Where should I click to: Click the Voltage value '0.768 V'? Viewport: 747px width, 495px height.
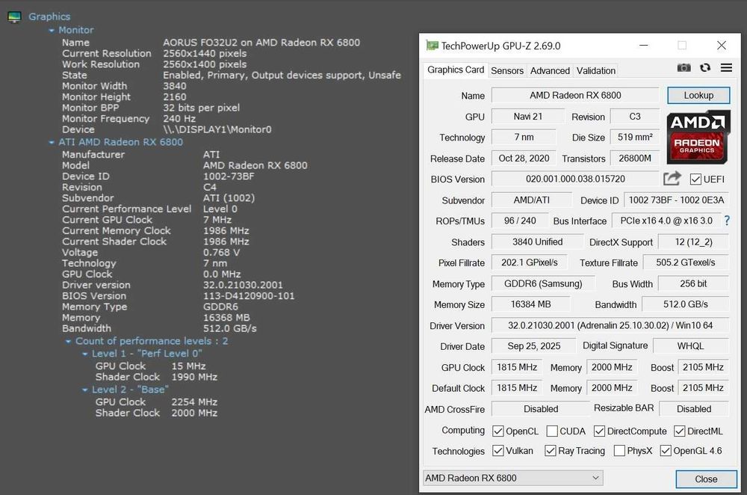[222, 253]
